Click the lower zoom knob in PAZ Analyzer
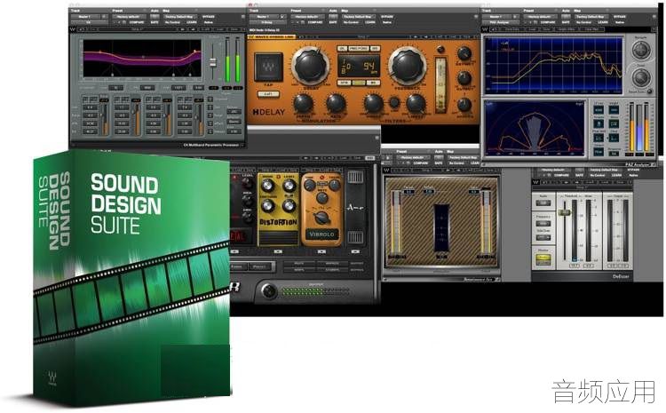This screenshot has width=666, height=413. [640, 78]
